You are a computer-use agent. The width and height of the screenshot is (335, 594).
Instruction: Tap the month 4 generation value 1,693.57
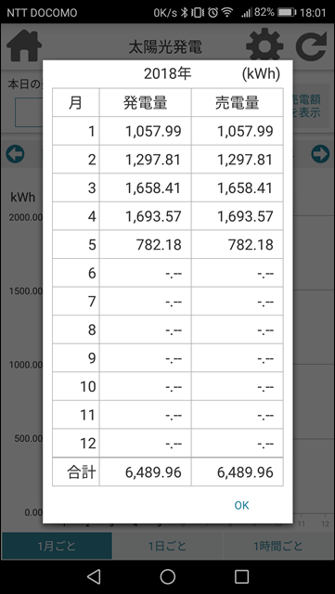153,216
